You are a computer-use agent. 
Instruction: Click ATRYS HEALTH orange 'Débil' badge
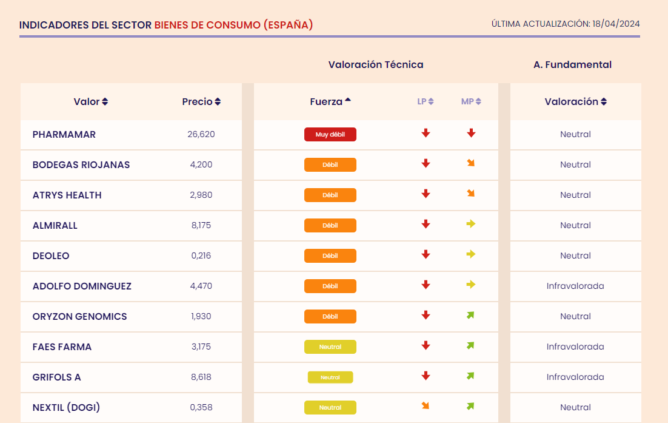(x=330, y=195)
